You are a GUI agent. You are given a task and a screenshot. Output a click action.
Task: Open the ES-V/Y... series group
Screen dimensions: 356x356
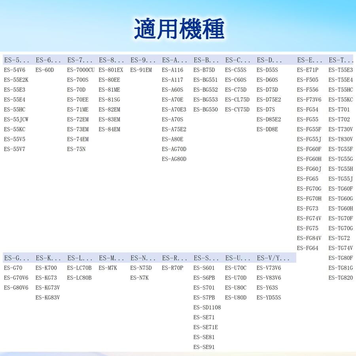click(273, 258)
